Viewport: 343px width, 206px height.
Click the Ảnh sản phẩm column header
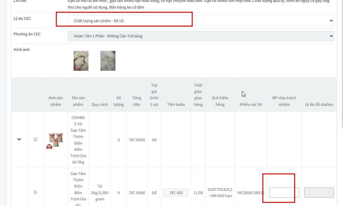pyautogui.click(x=56, y=101)
